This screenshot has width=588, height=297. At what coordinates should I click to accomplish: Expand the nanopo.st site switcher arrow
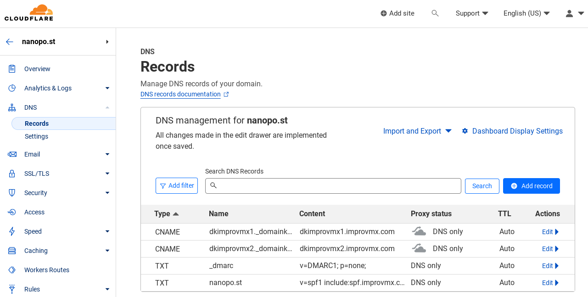point(107,42)
